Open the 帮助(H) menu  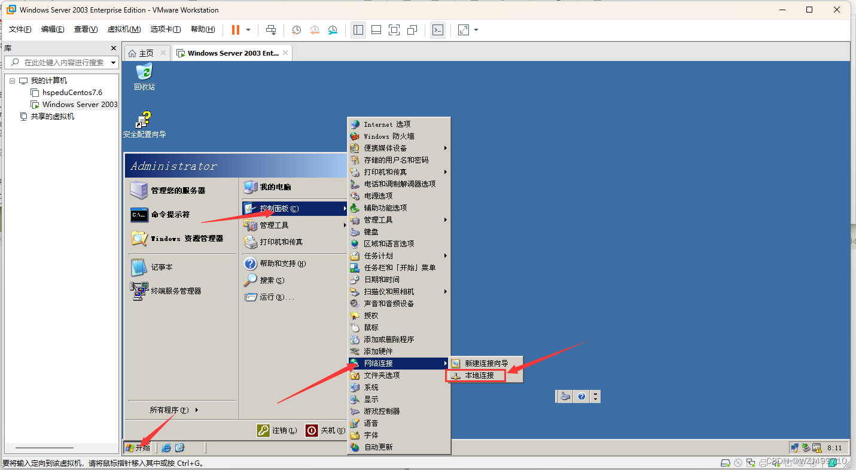[203, 29]
